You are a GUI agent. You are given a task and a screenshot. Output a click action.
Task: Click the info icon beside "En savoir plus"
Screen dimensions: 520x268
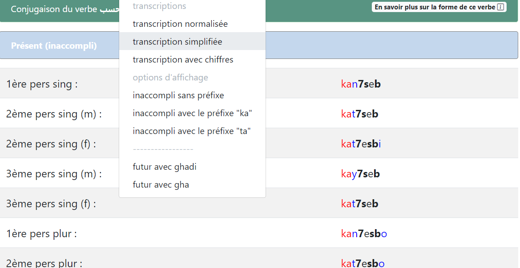tap(500, 7)
